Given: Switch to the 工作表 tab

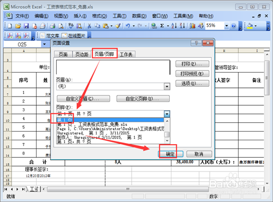Looking at the screenshot, I should 126,54.
